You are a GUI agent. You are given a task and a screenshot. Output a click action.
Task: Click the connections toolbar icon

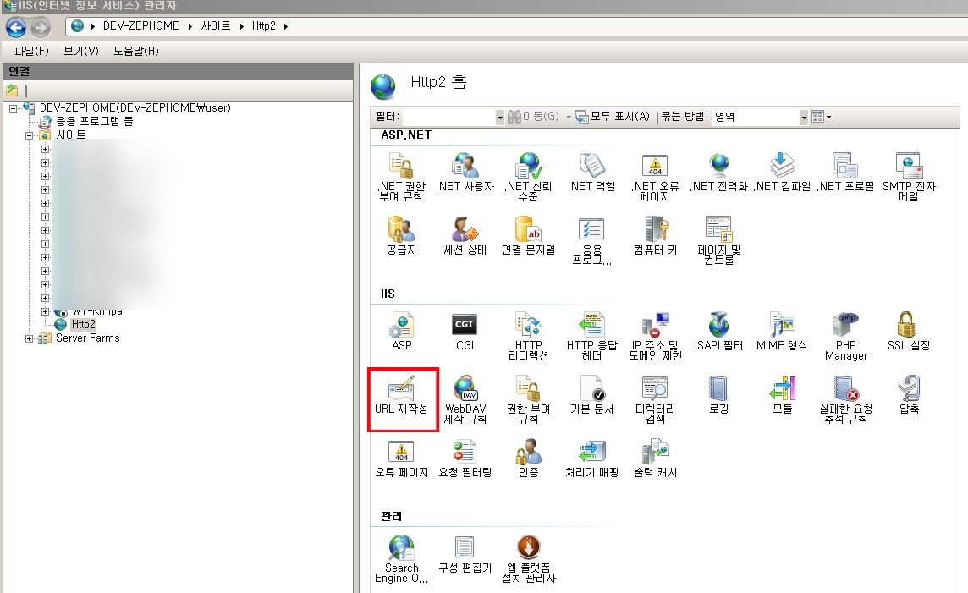pyautogui.click(x=13, y=91)
